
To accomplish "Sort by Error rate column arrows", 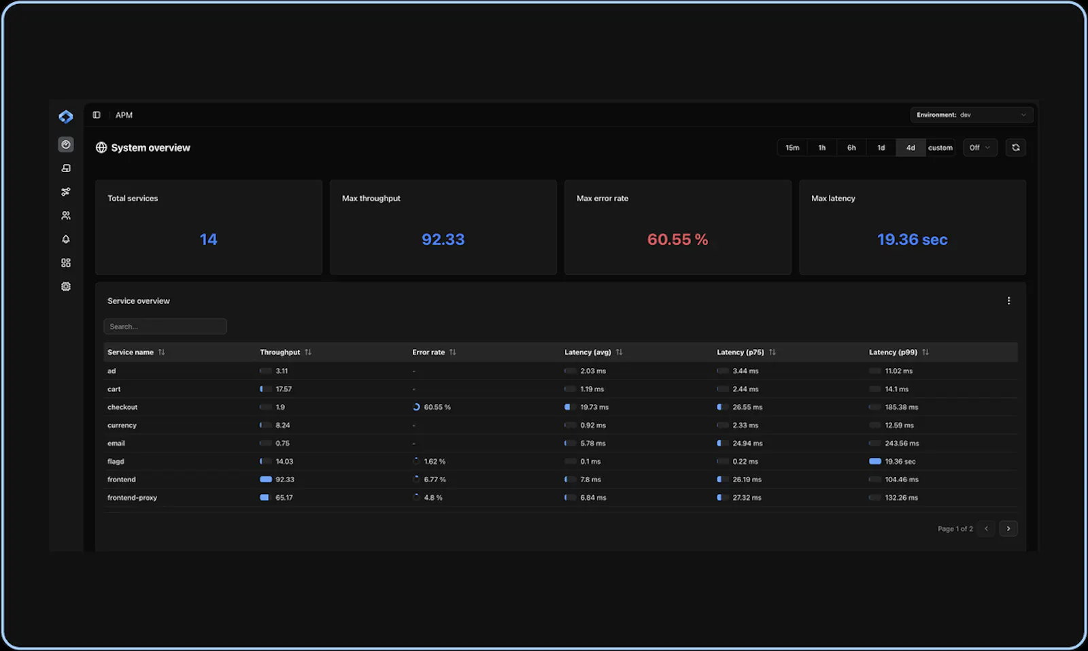I will point(452,352).
